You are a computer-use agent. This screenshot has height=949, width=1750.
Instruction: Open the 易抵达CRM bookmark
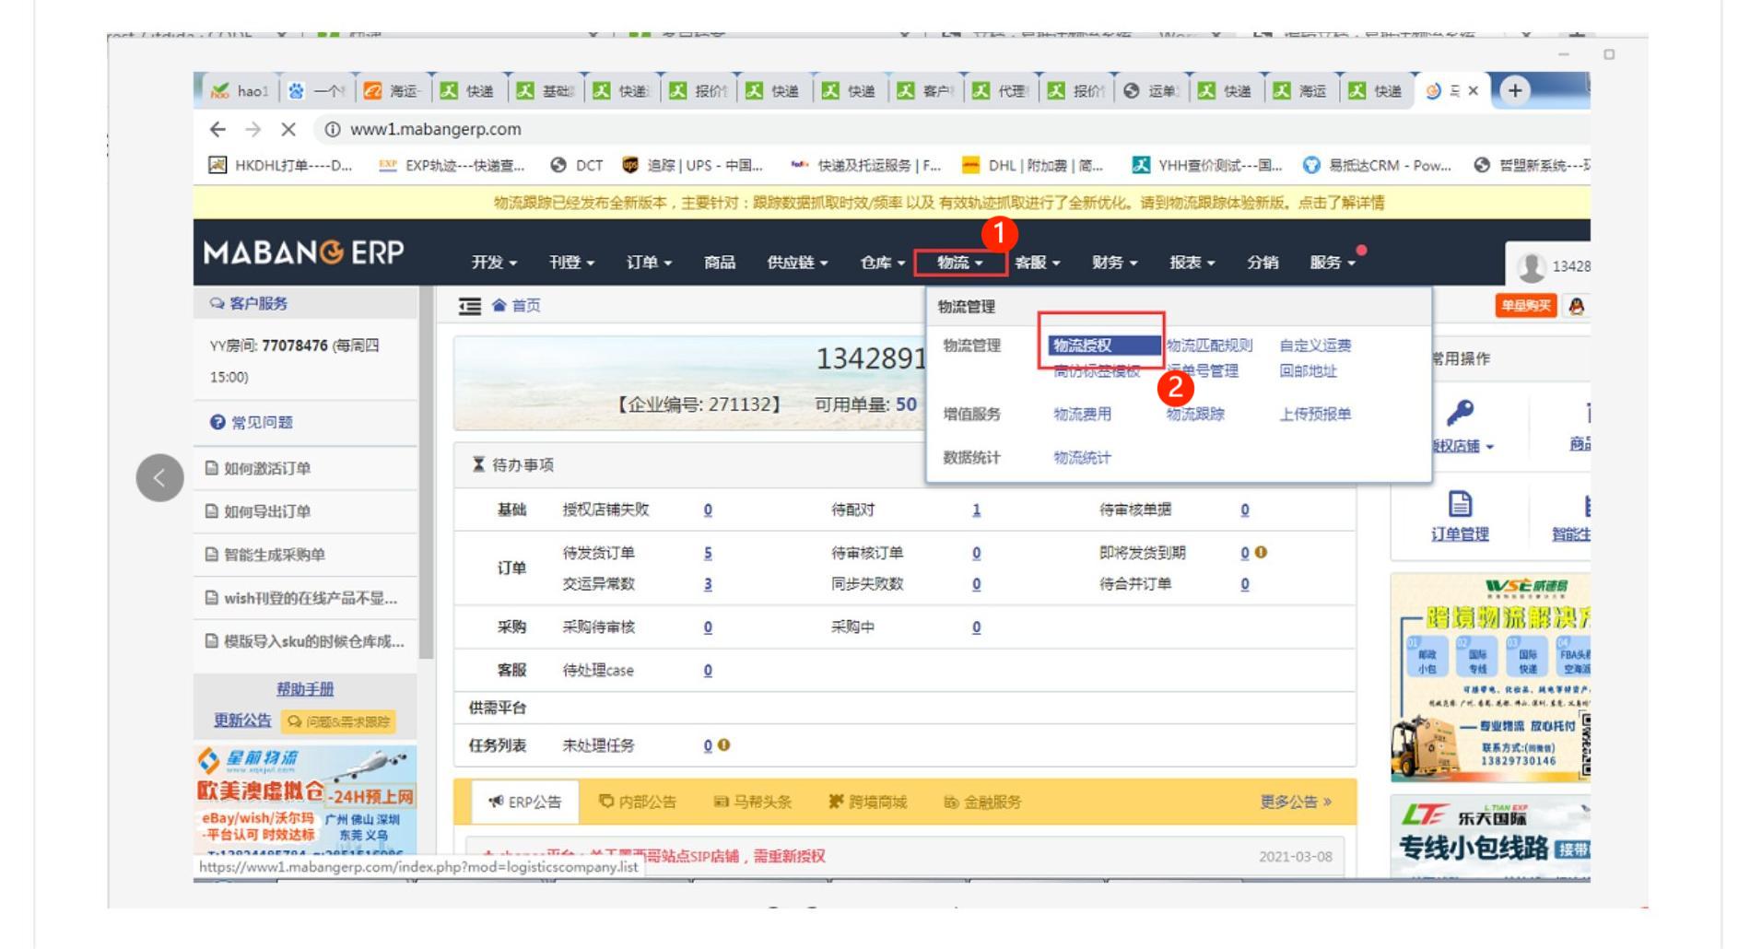click(x=1377, y=166)
